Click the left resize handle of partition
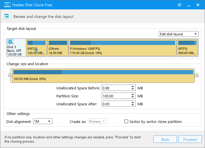205x148 pixels. pos(10,75)
